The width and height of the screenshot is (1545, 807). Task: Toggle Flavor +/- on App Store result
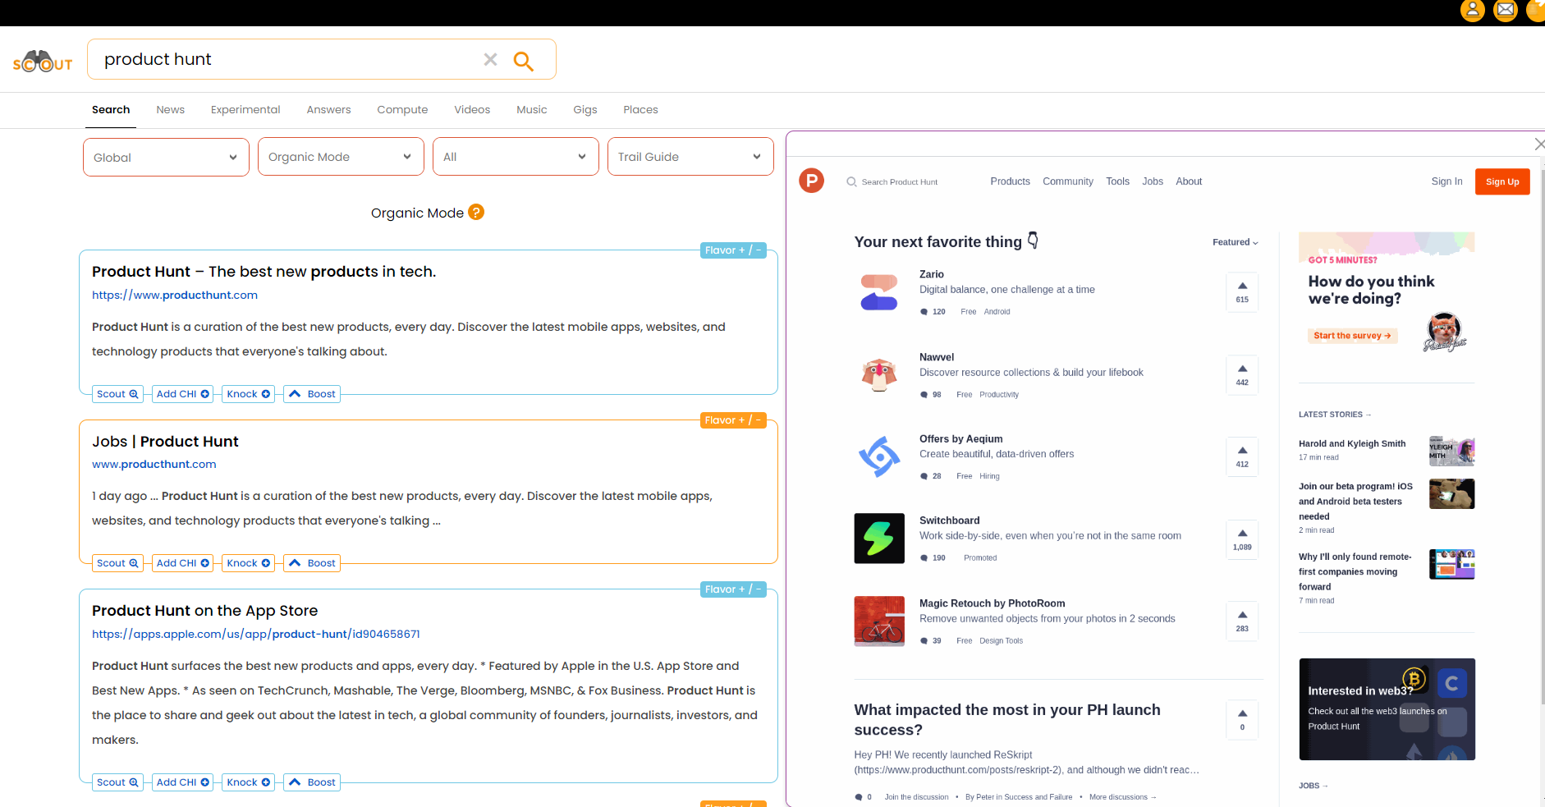pos(733,589)
